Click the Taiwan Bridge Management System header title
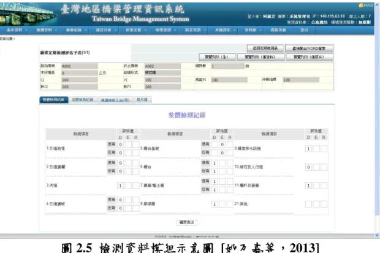This screenshot has width=380, height=253. pyautogui.click(x=140, y=18)
